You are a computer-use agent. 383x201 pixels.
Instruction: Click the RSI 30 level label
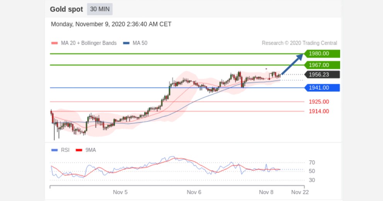pyautogui.click(x=312, y=180)
